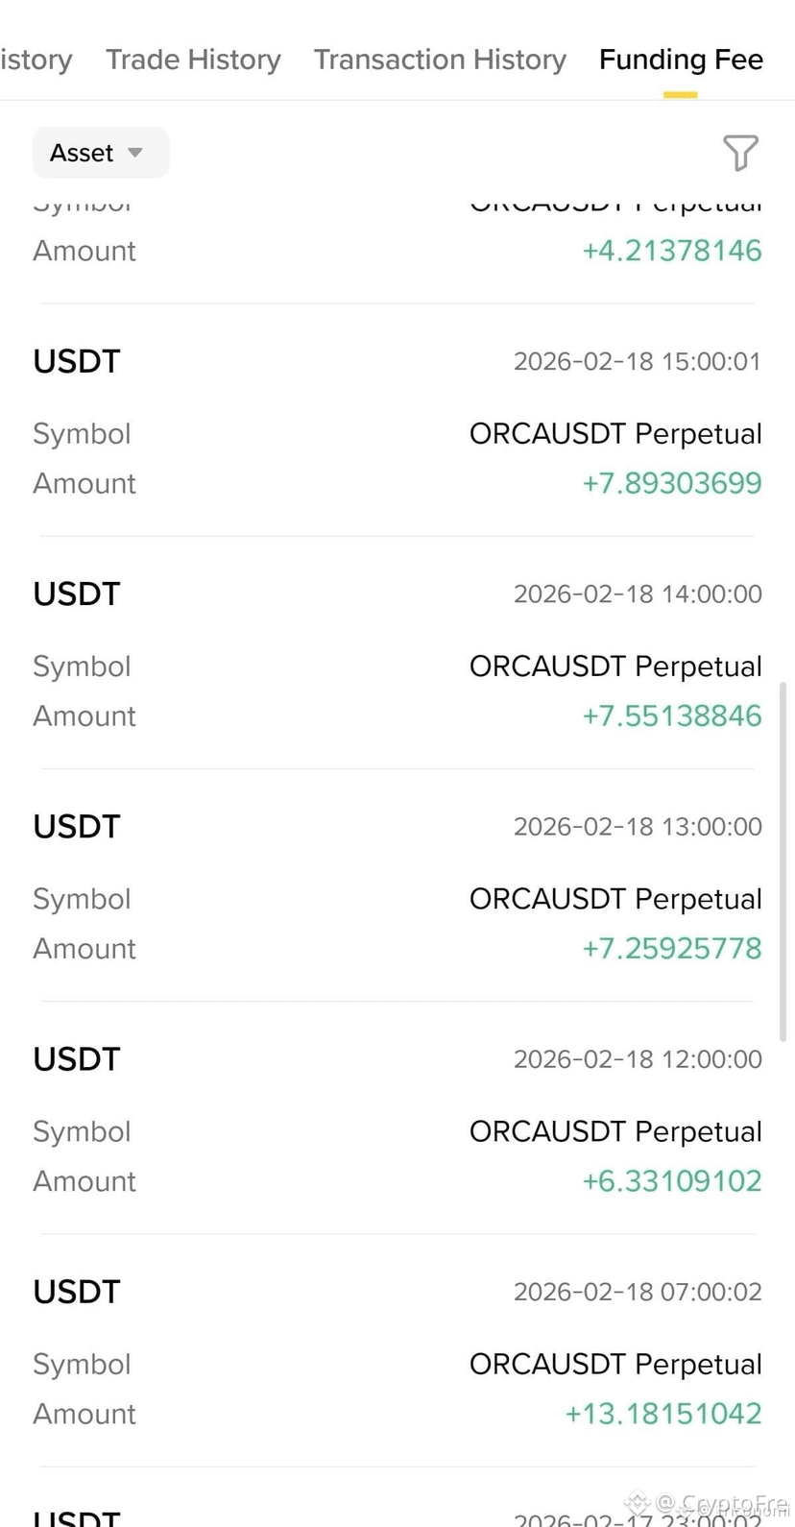Select the top amount +4.21378146
Image resolution: width=795 pixels, height=1527 pixels.
click(672, 251)
